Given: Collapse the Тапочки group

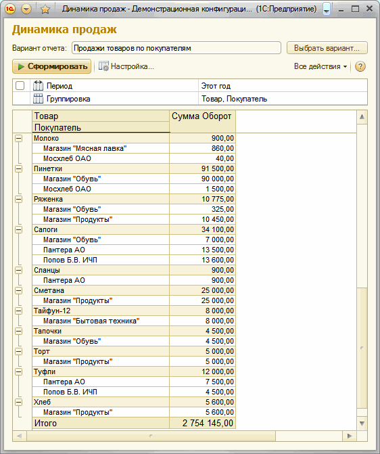Looking at the screenshot, I should point(18,331).
